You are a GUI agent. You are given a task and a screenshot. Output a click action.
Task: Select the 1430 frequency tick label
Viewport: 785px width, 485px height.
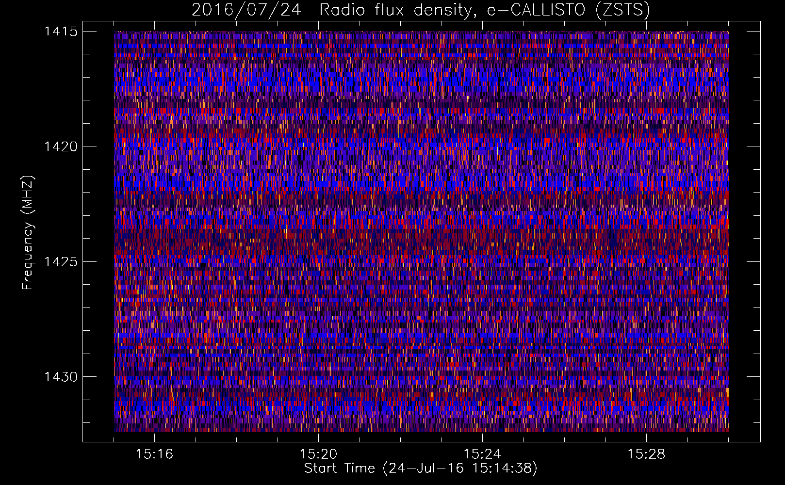click(x=61, y=377)
